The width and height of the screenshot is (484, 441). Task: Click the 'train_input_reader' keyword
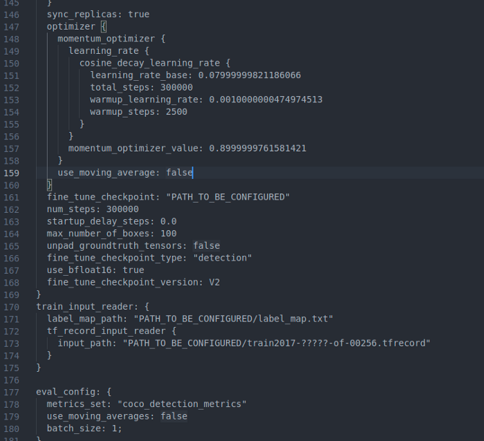[x=84, y=307]
